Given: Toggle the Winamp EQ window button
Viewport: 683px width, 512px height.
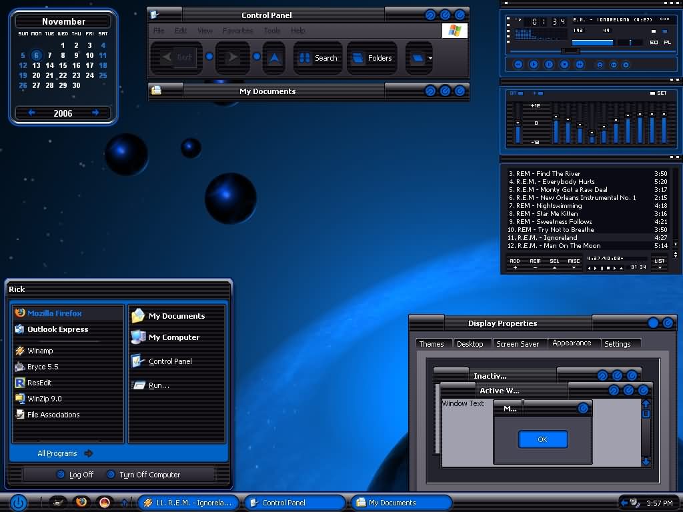Looking at the screenshot, I should coord(654,42).
